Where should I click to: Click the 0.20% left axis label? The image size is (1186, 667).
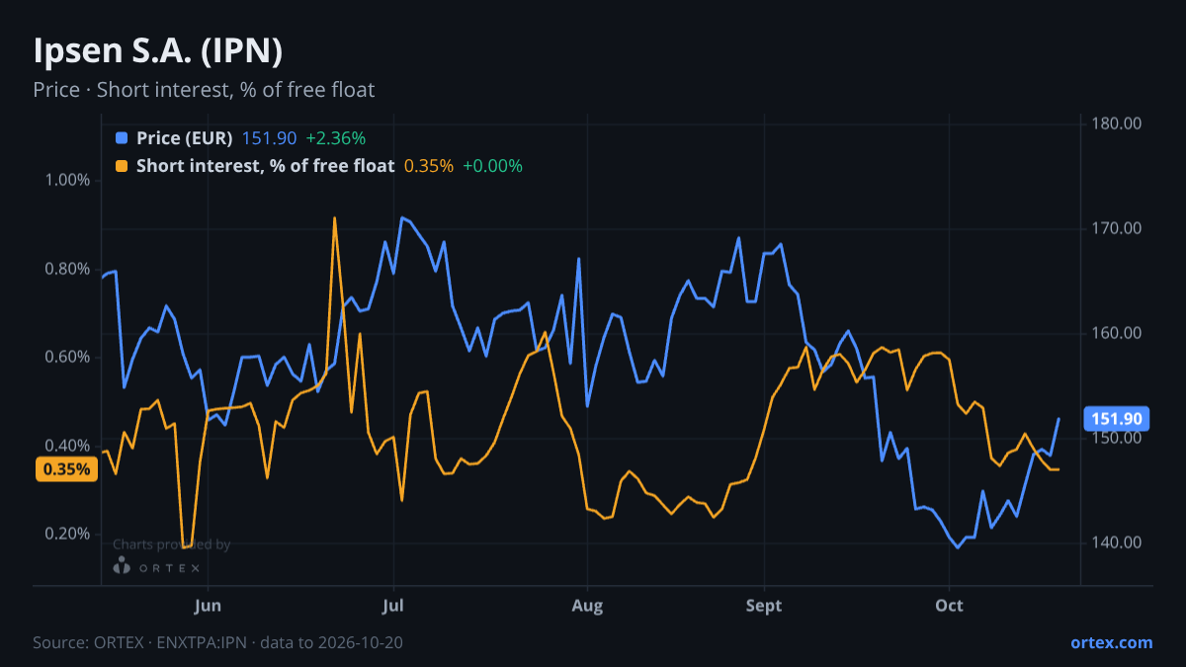[67, 534]
